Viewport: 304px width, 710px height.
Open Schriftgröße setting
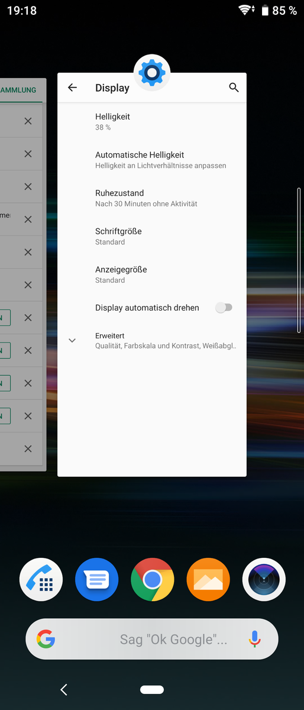tap(152, 236)
